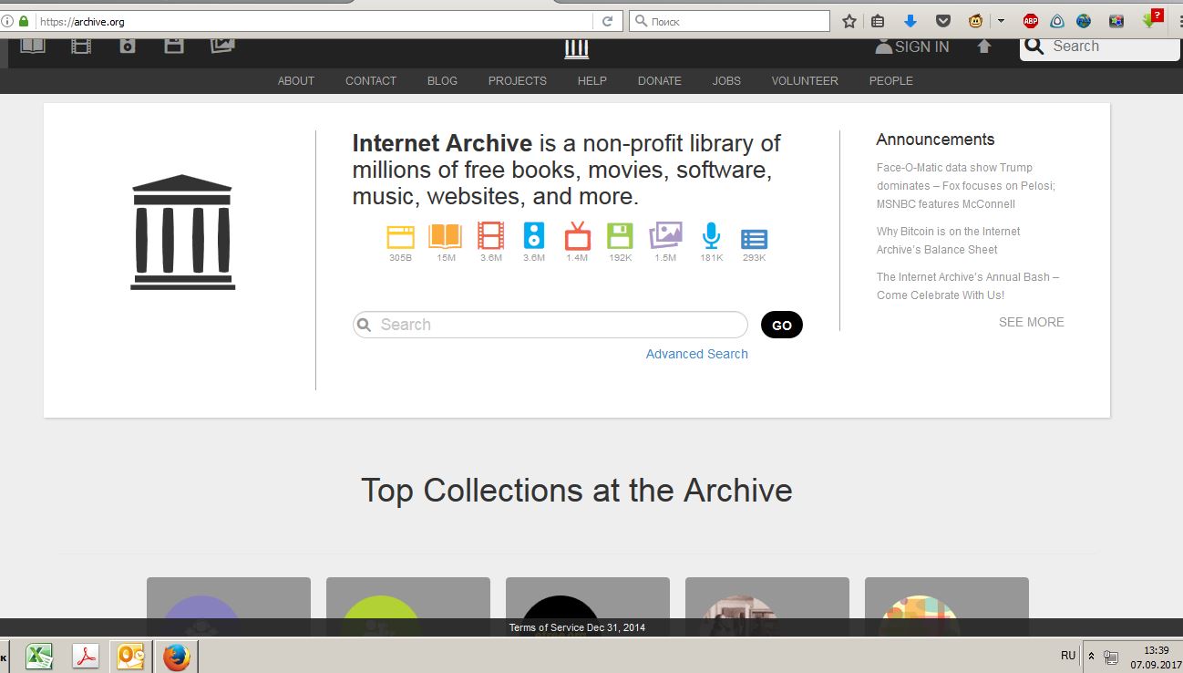Screen dimensions: 1183x673
Task: Open Firefox downloads blue arrow
Action: 910,21
